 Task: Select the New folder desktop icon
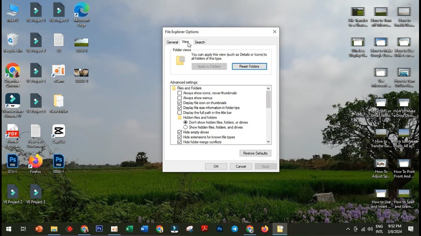tap(59, 104)
